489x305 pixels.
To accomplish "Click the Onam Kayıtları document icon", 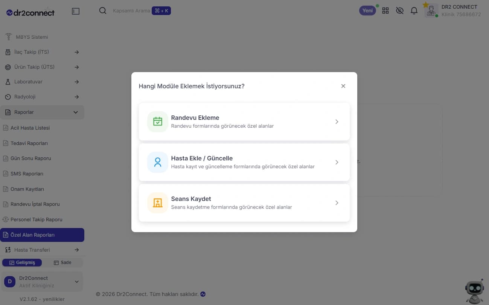I will tap(6, 189).
